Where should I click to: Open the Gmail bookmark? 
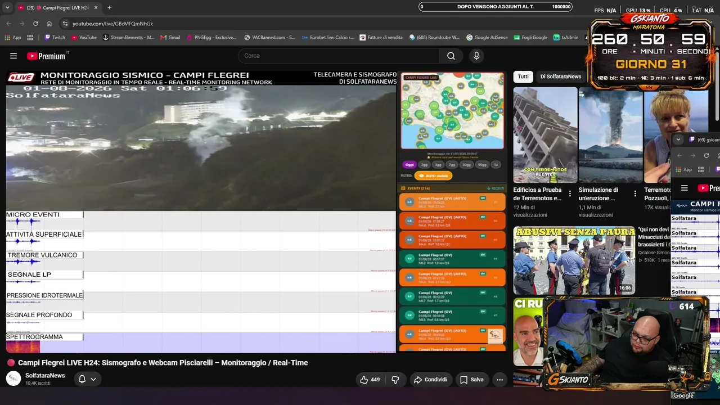click(170, 38)
